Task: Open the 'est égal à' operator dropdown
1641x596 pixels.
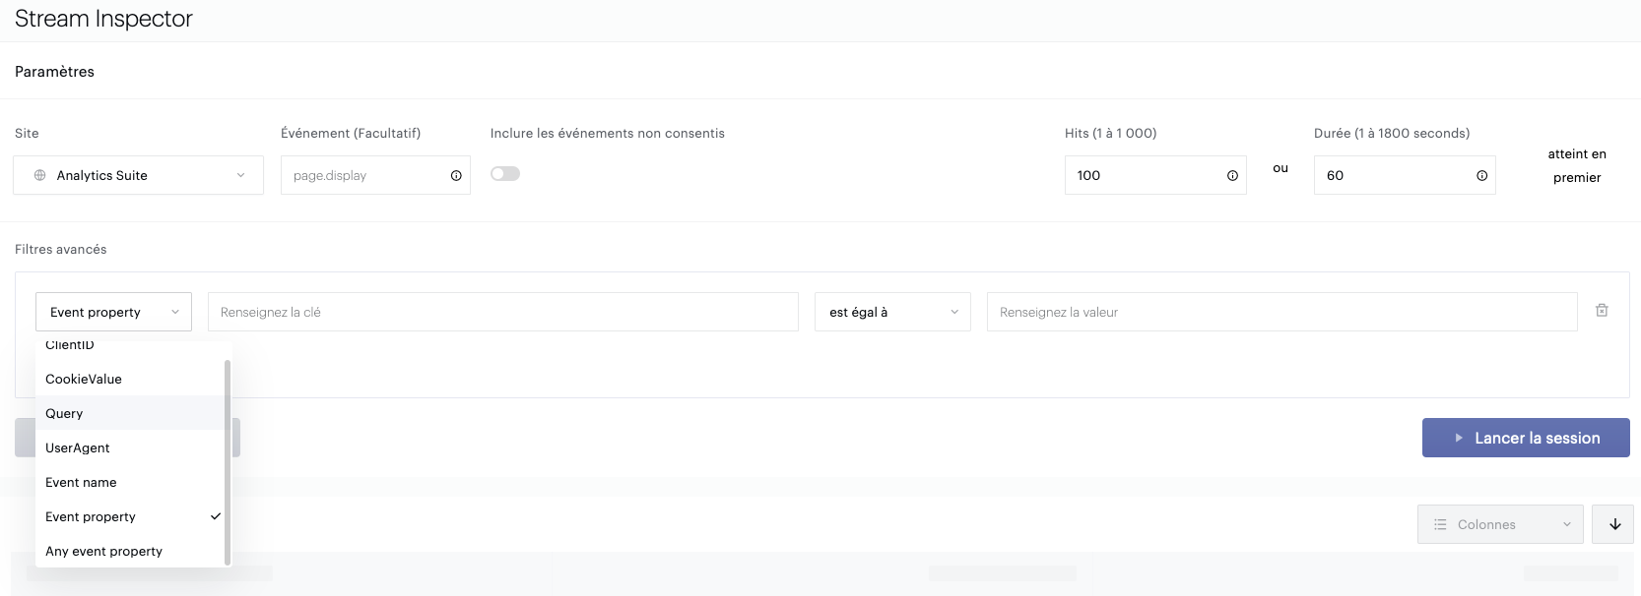Action: tap(892, 312)
